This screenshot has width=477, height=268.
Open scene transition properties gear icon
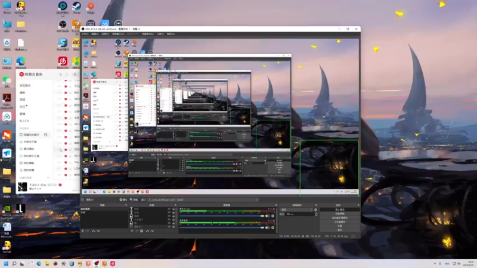click(x=316, y=210)
